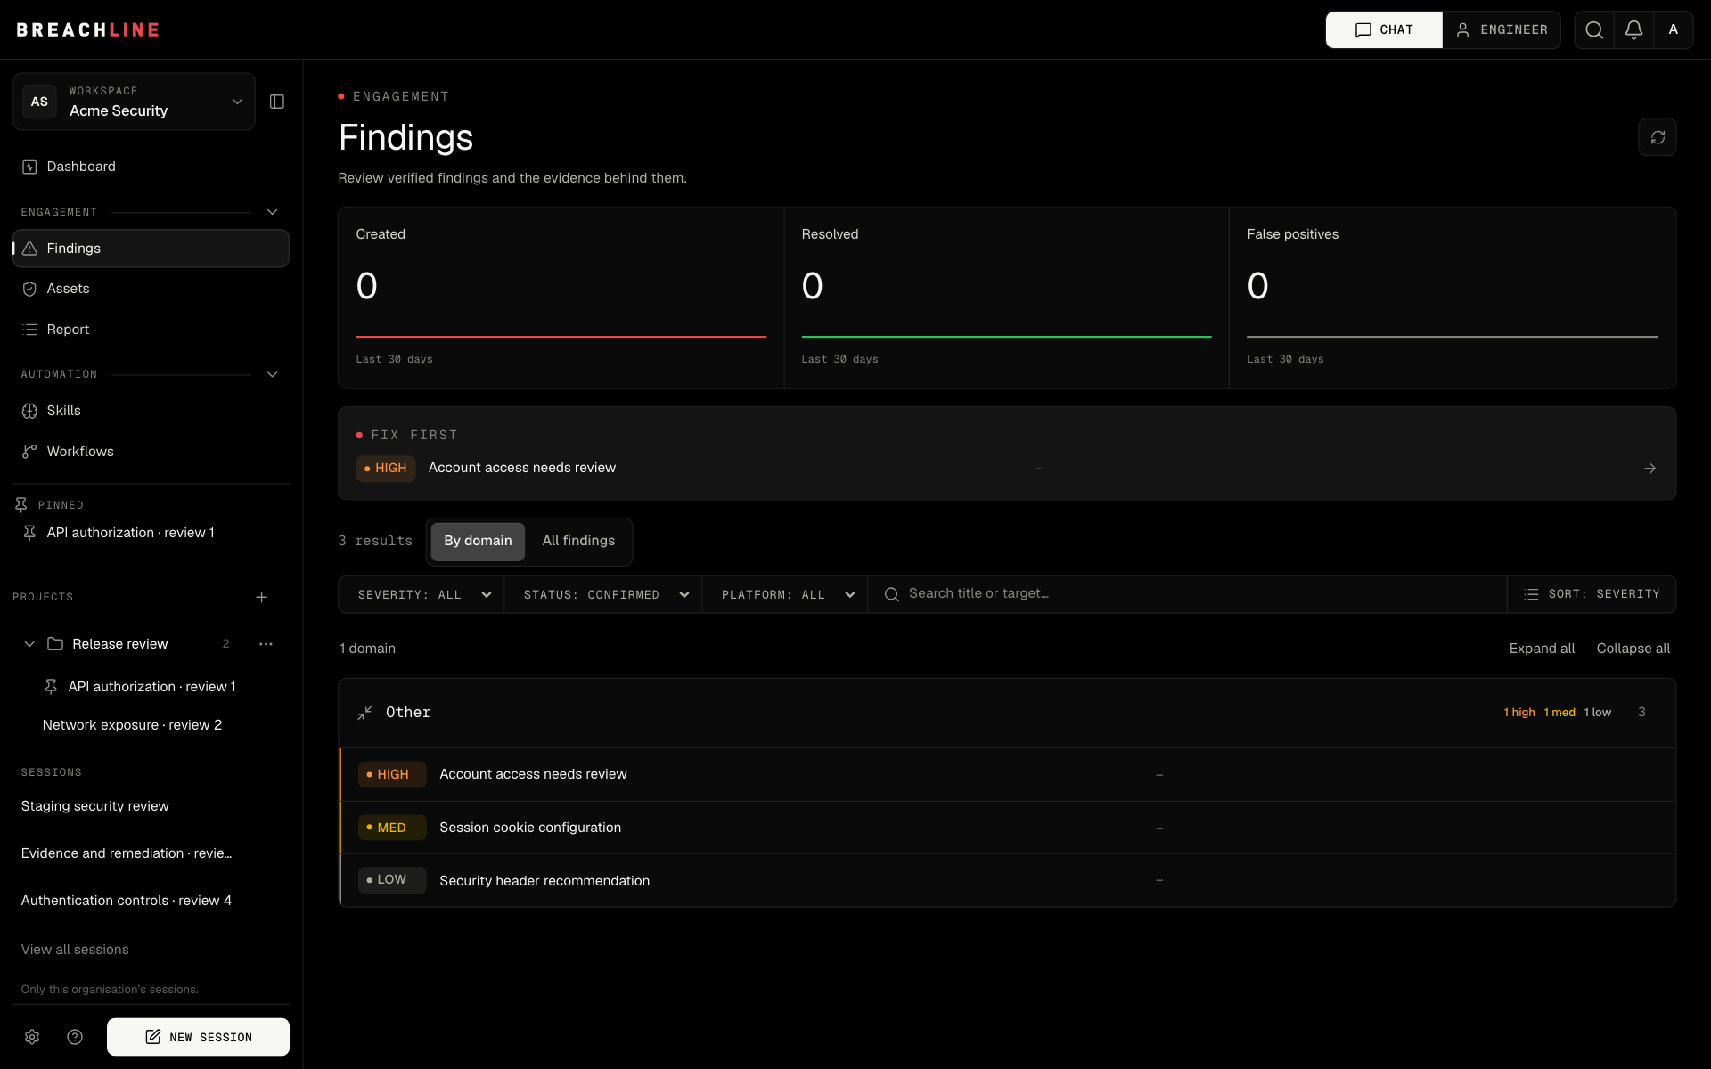The image size is (1711, 1069).
Task: Open settings gear in the sidebar footer
Action: click(32, 1037)
